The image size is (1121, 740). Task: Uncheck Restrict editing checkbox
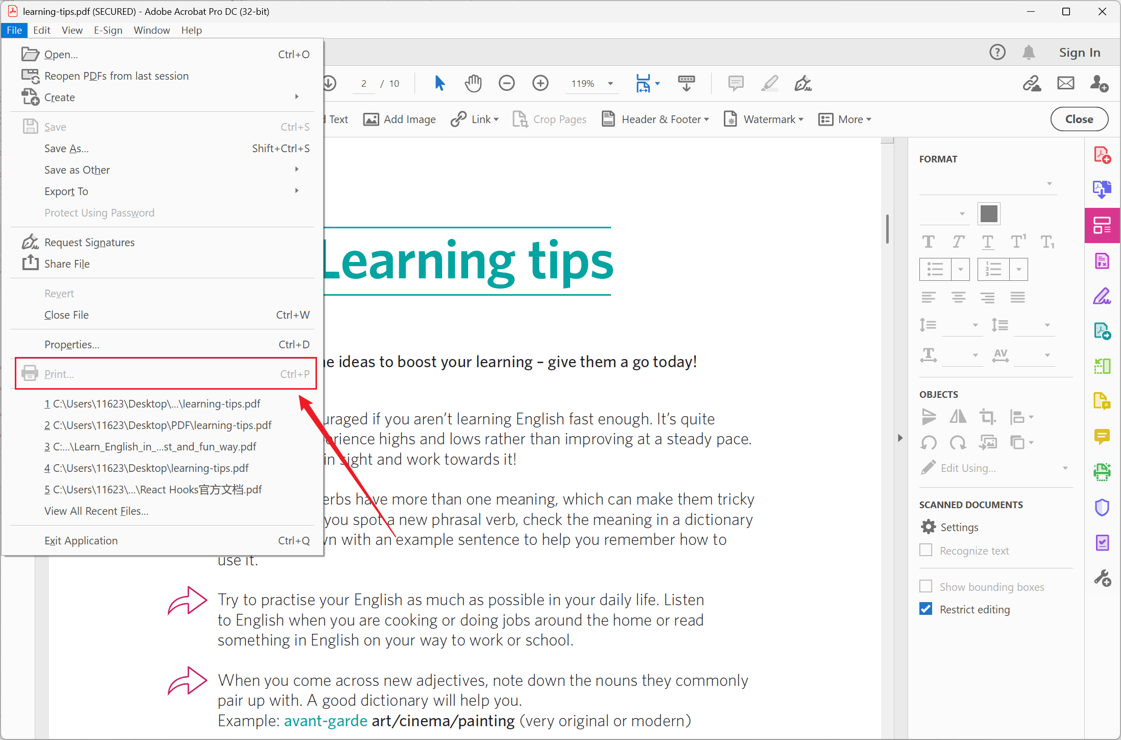point(925,609)
